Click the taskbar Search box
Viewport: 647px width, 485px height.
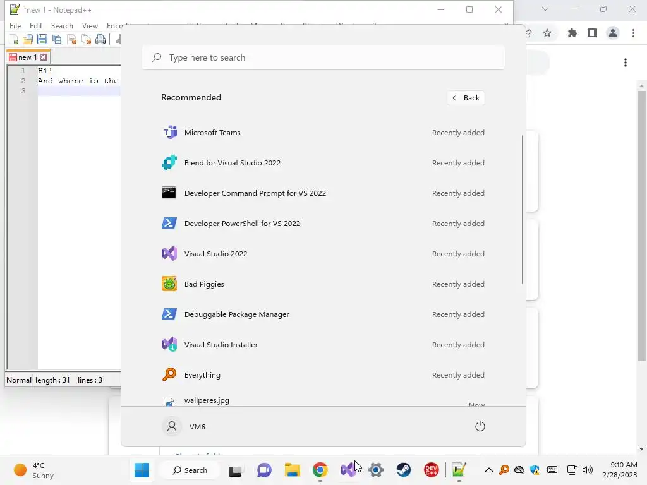click(190, 470)
